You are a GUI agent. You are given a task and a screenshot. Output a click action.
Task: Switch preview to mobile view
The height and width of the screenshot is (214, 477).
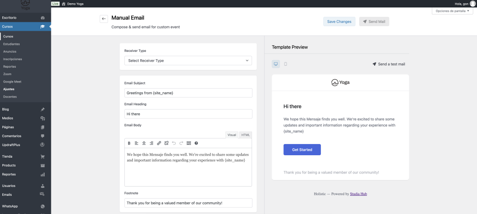[x=286, y=64]
